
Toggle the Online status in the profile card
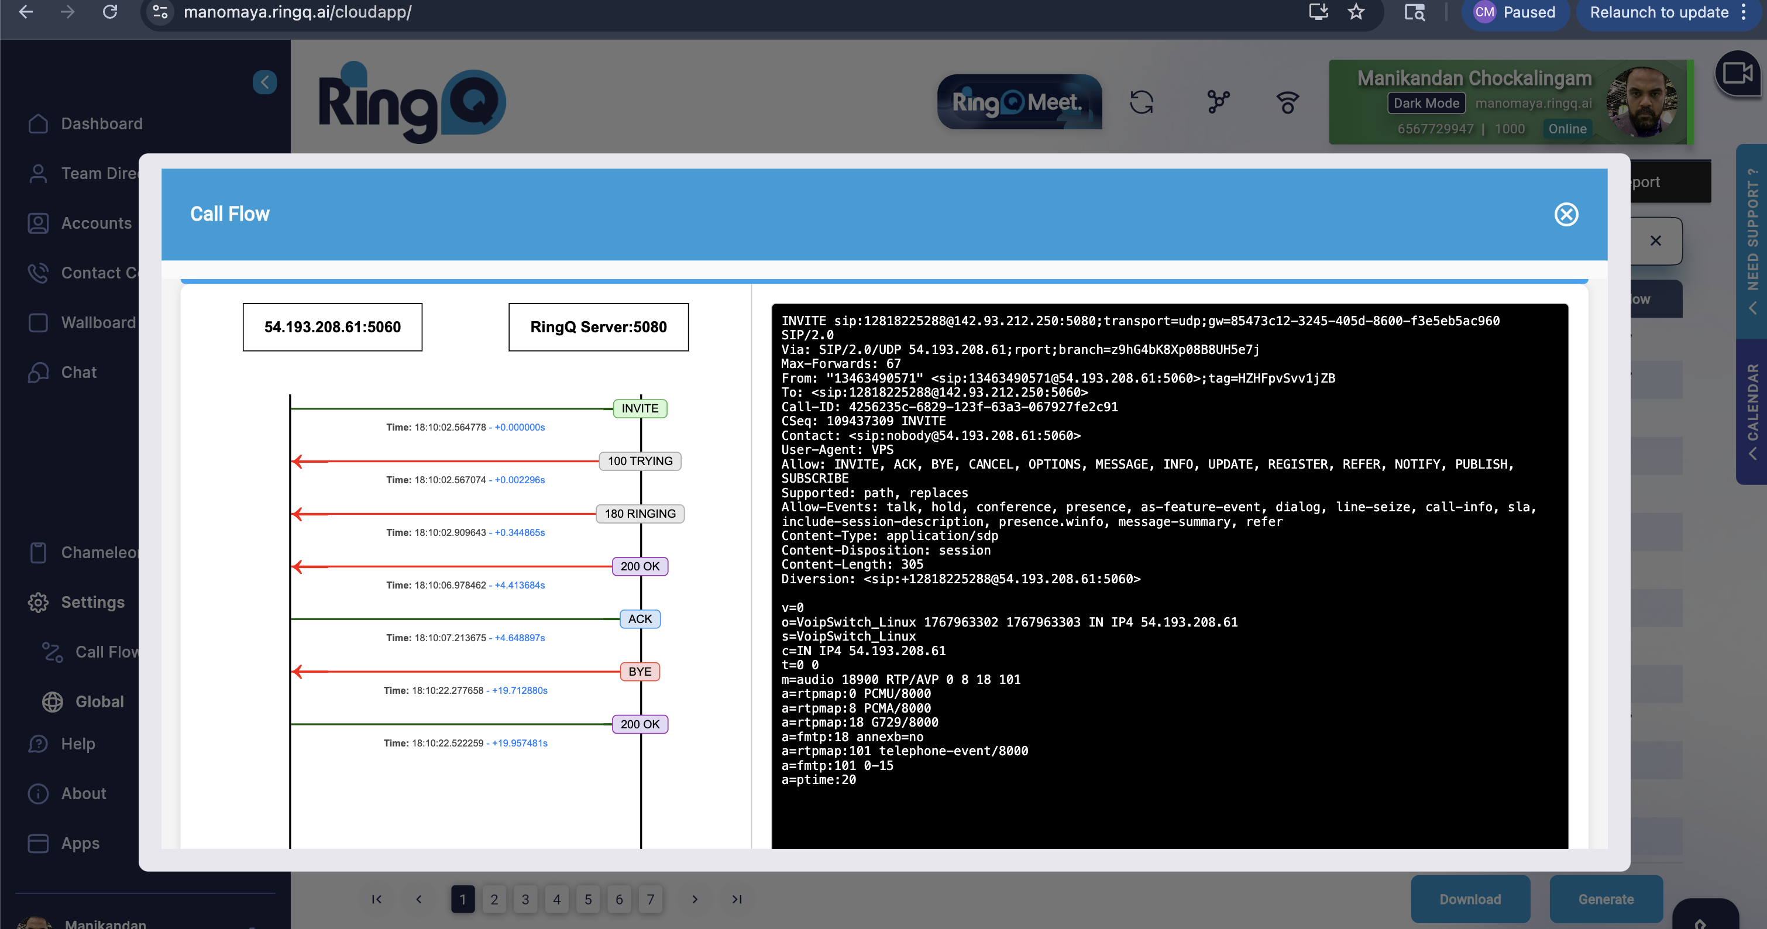[1568, 128]
